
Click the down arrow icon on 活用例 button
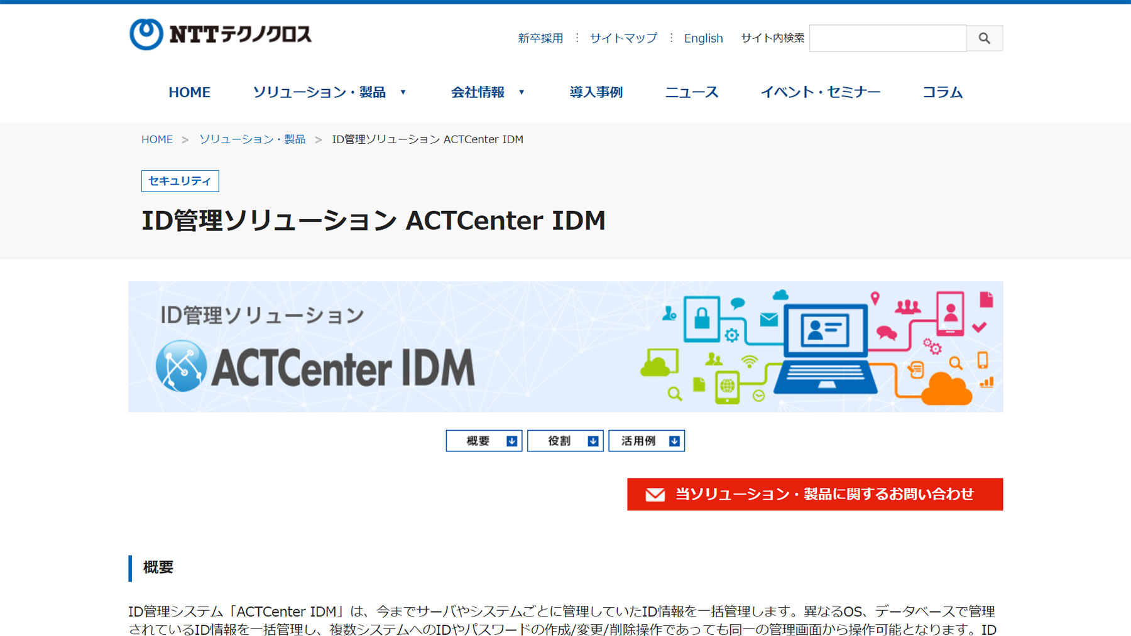pos(674,441)
